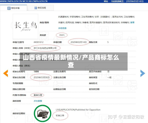Open 点击查看 trademark flow link
Image resolution: width=148 pixels, height=123 pixels.
pos(38,101)
